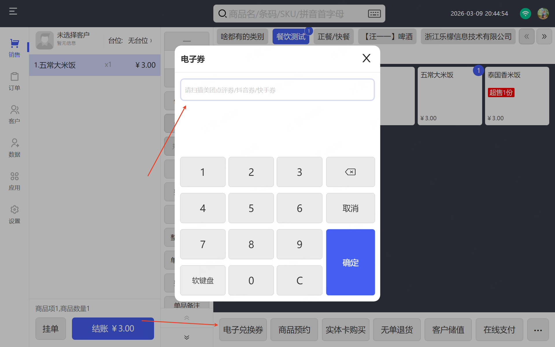
Task: Collapse function list with down chevron
Action: coord(187,337)
